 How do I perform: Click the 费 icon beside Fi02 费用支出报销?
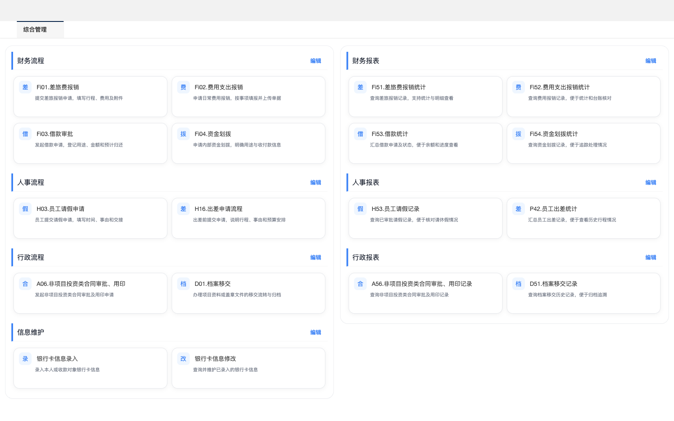(x=183, y=87)
